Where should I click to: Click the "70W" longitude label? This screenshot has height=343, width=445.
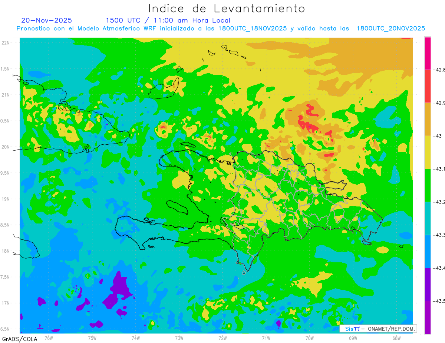tap(310, 338)
